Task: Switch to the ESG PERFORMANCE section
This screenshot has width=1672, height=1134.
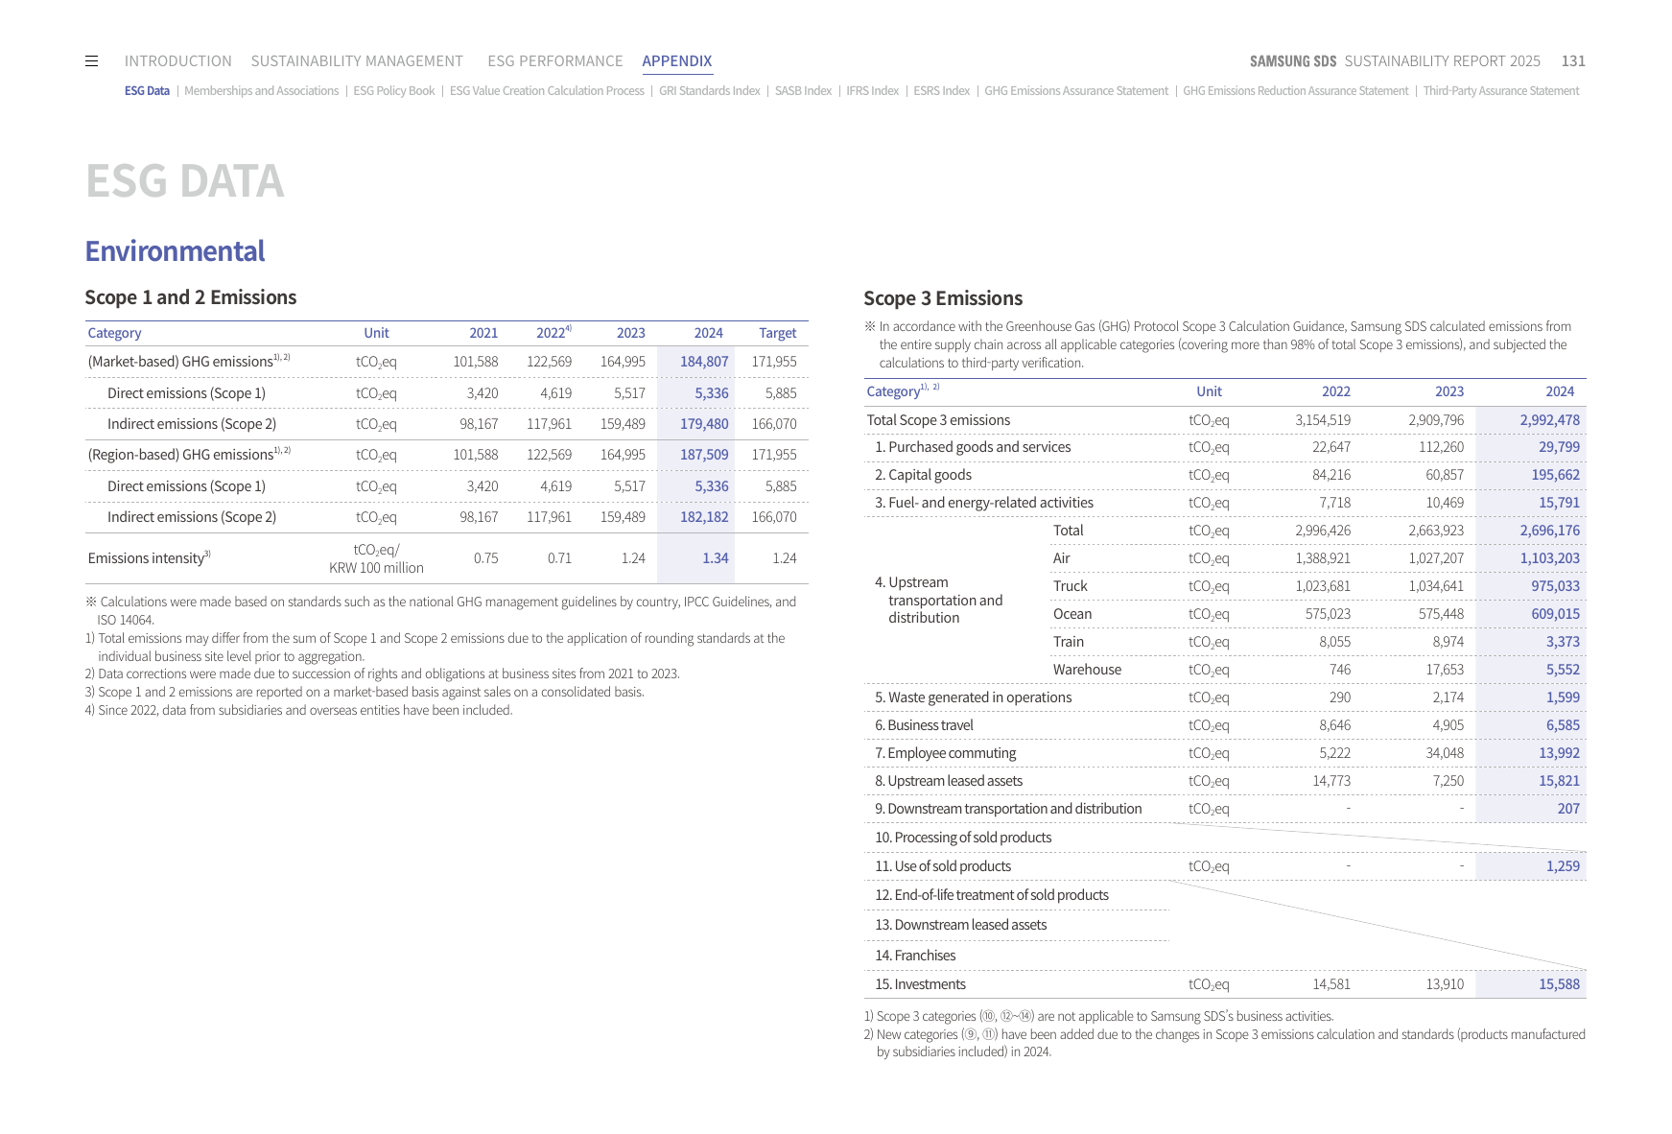Action: coord(555,61)
